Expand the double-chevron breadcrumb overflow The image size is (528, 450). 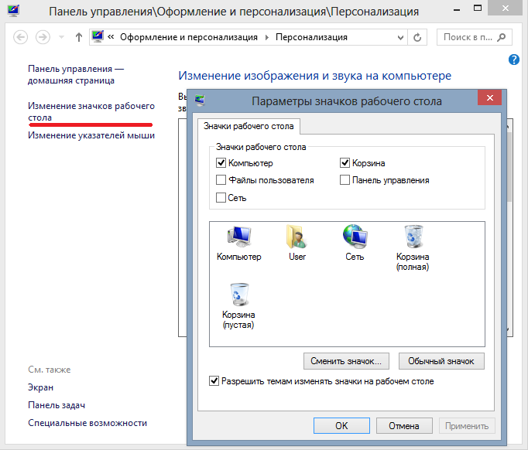(x=111, y=36)
